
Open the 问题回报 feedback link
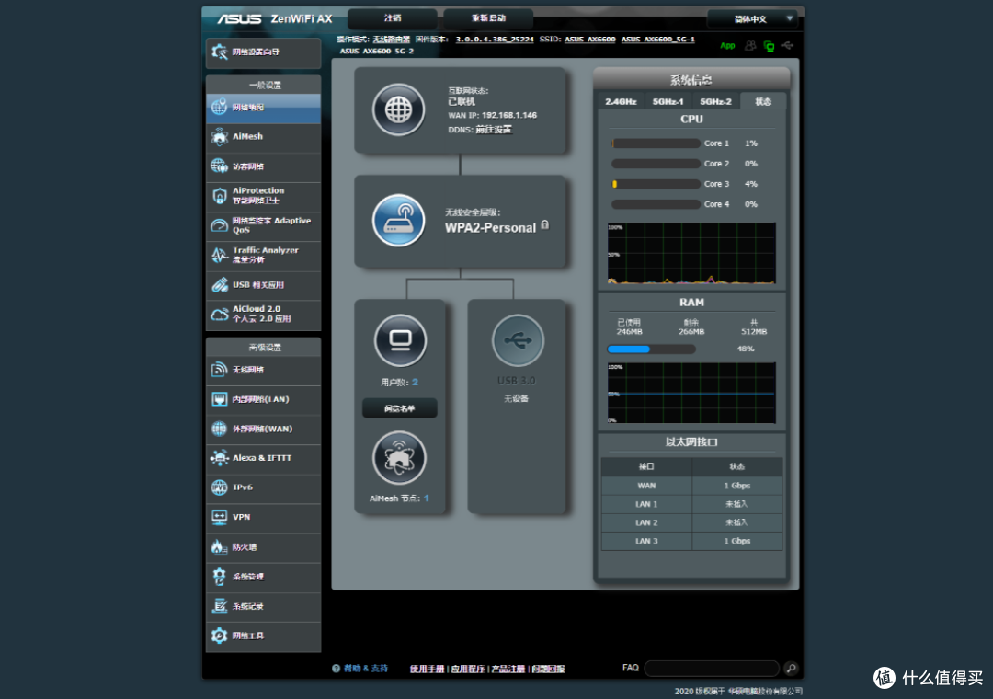(548, 669)
